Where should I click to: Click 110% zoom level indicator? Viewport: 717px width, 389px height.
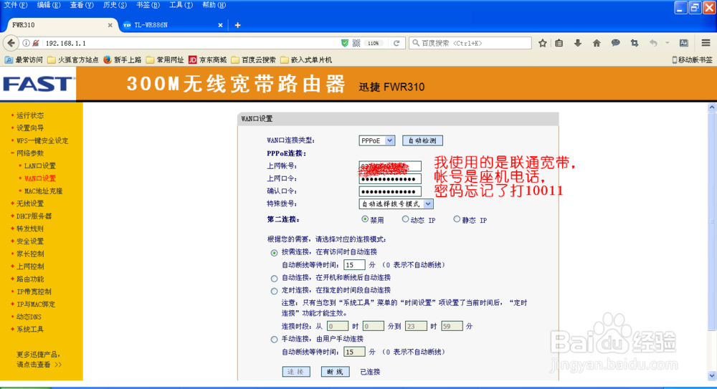pos(374,44)
